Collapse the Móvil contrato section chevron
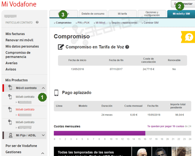 coord(43,88)
